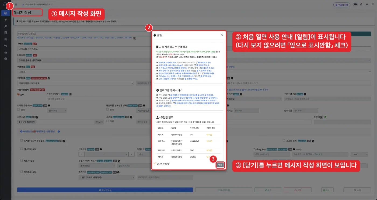The image size is (377, 200).
Task: Open the 주문가격 selection dropdown
Action: pyautogui.click(x=76, y=83)
